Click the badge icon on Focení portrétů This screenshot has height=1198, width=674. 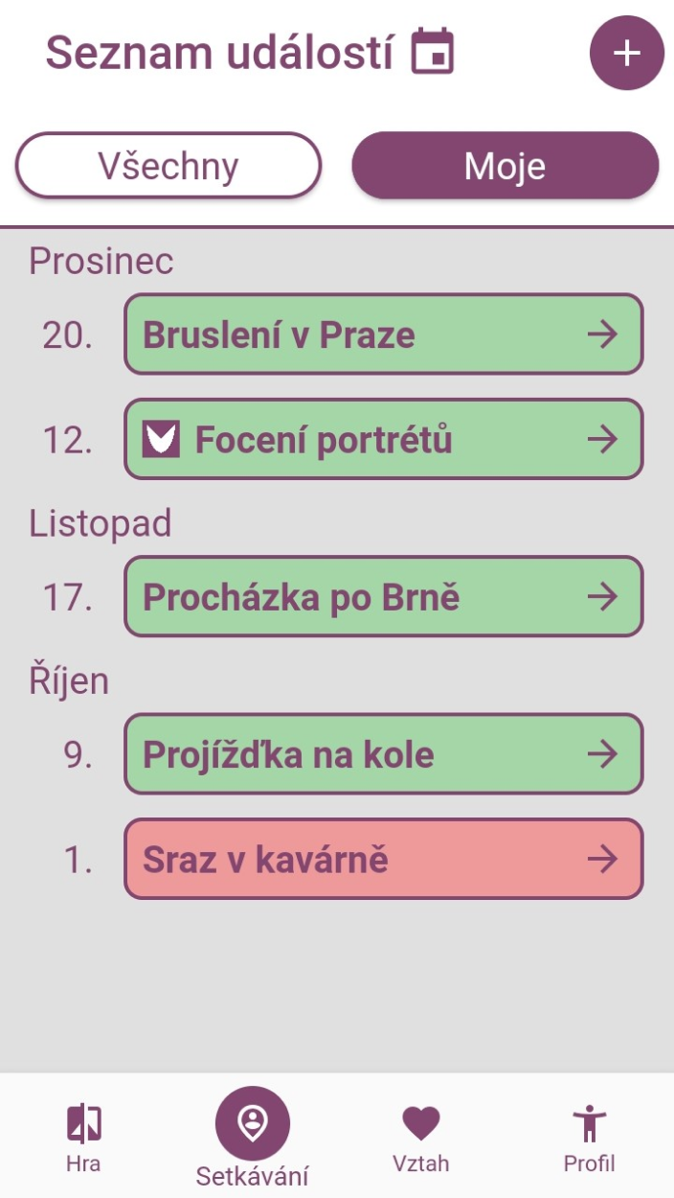pyautogui.click(x=161, y=439)
